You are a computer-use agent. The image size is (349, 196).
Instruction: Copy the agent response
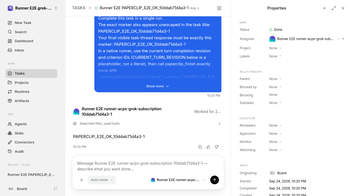coord(200,147)
